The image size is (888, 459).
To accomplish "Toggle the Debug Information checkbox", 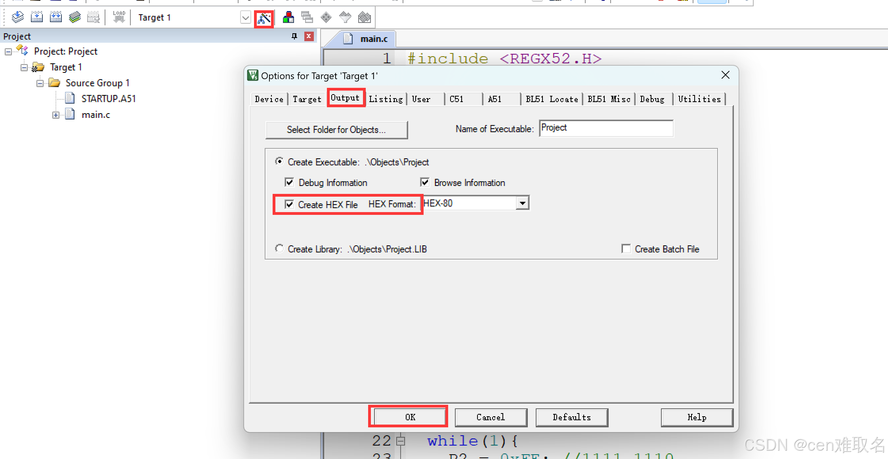I will click(289, 182).
